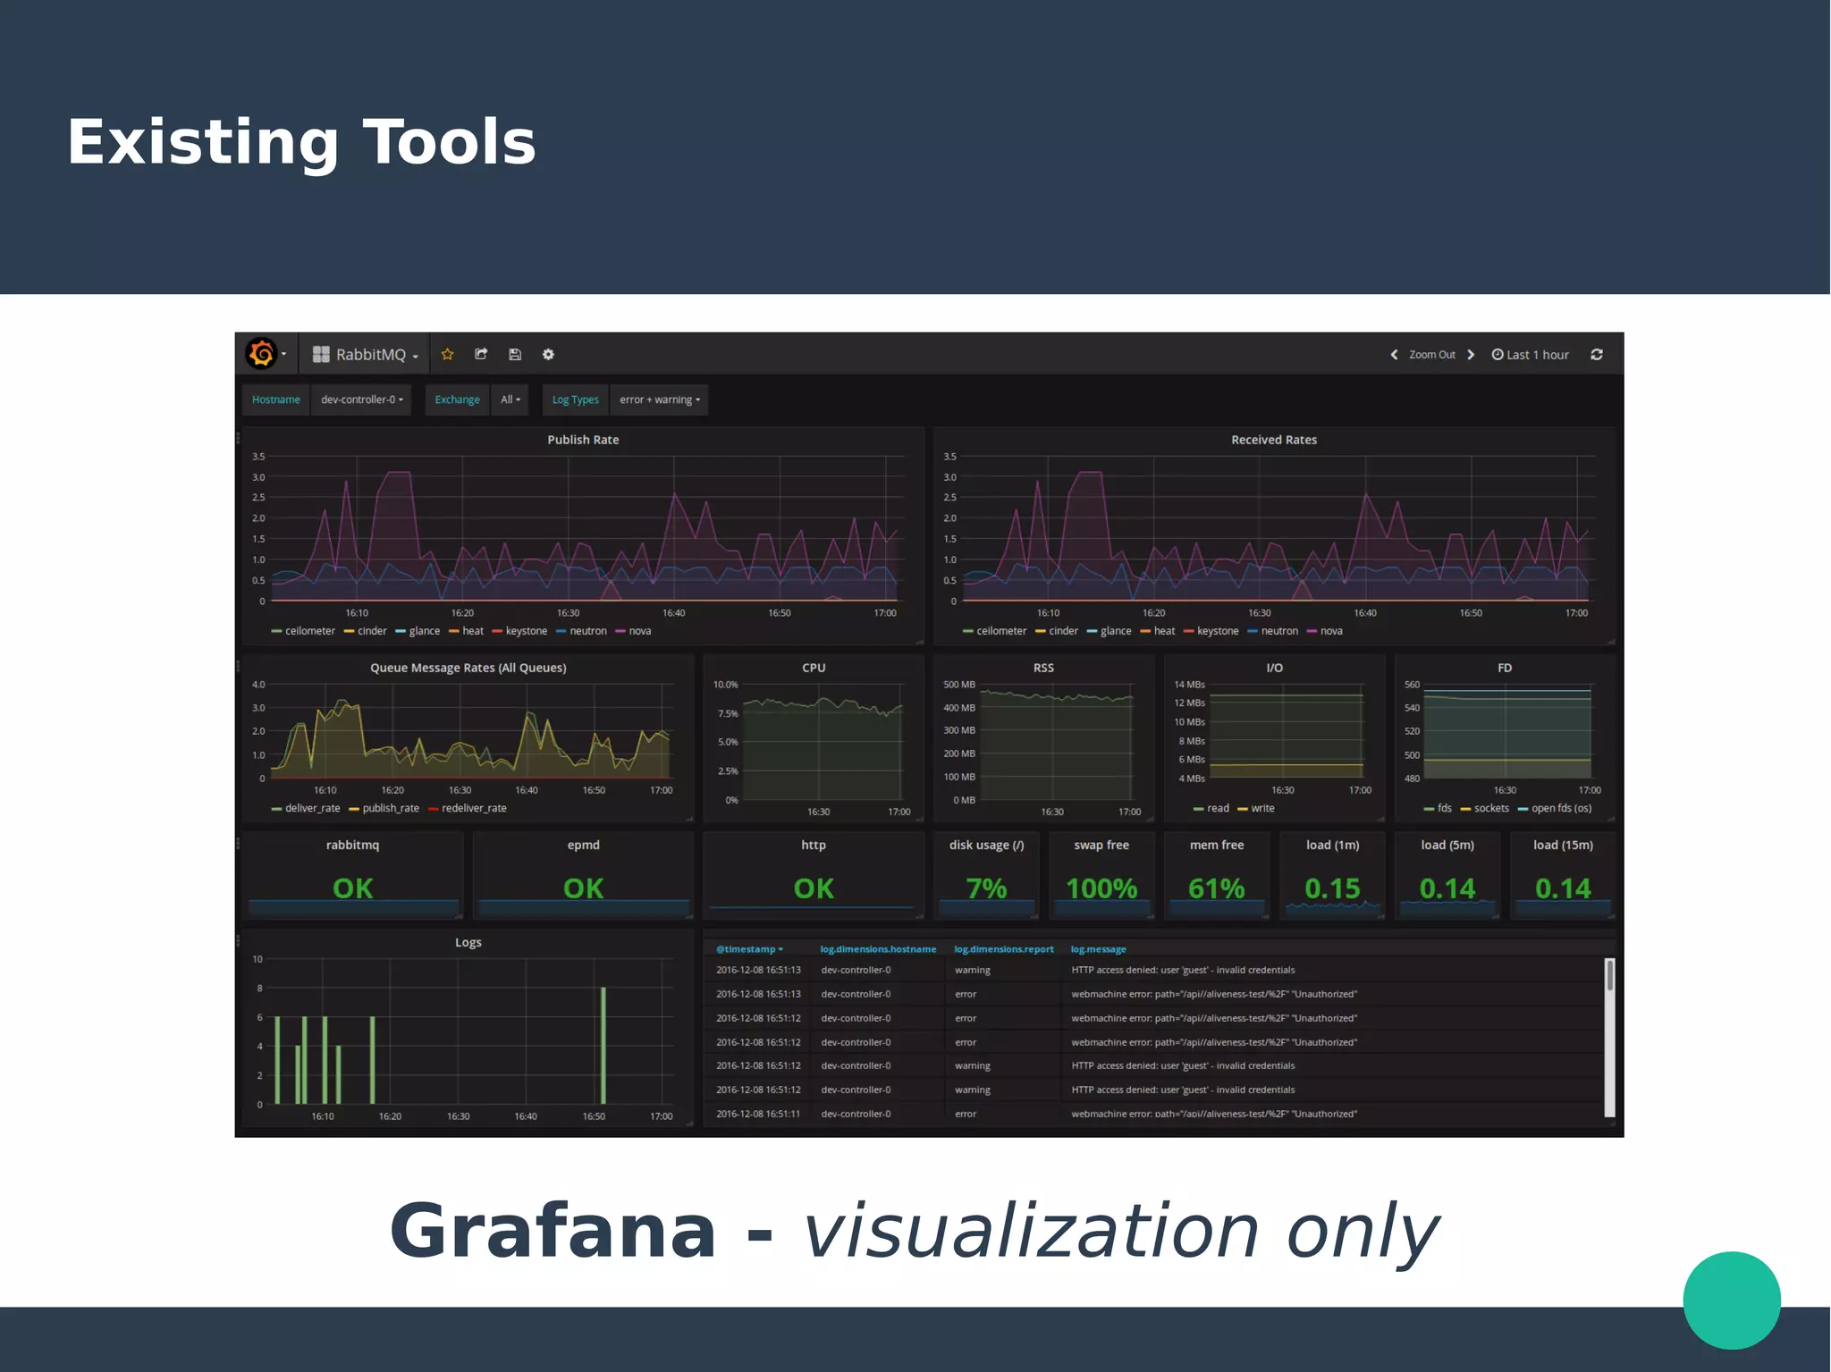Click the http OK status panel
The width and height of the screenshot is (1831, 1372).
pos(814,875)
